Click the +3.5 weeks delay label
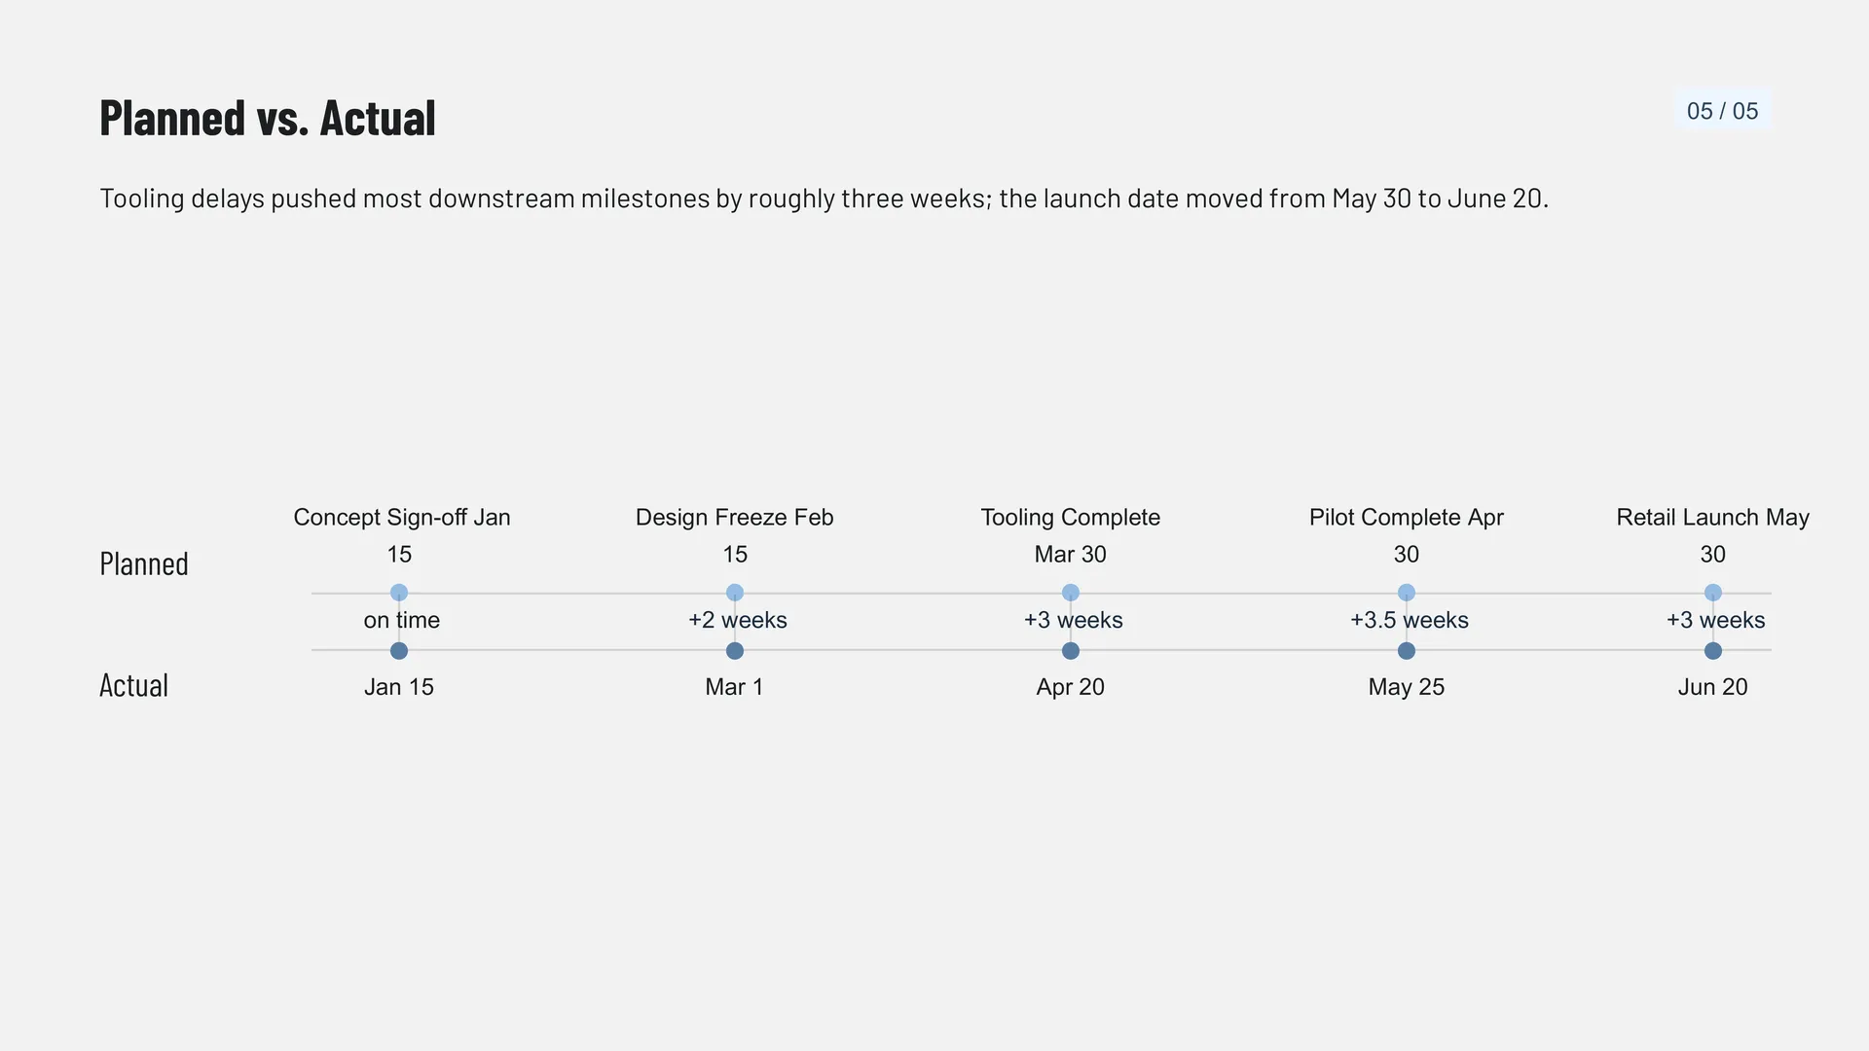This screenshot has height=1051, width=1869. pyautogui.click(x=1410, y=620)
